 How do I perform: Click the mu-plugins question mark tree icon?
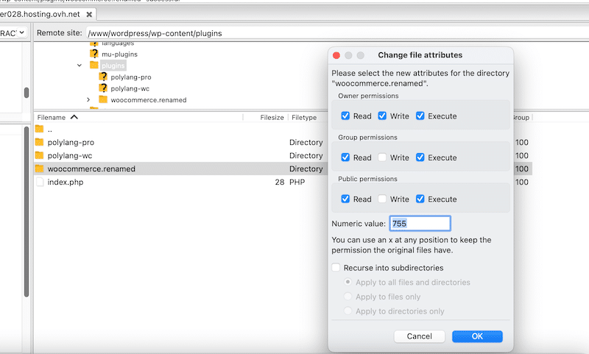tap(94, 54)
